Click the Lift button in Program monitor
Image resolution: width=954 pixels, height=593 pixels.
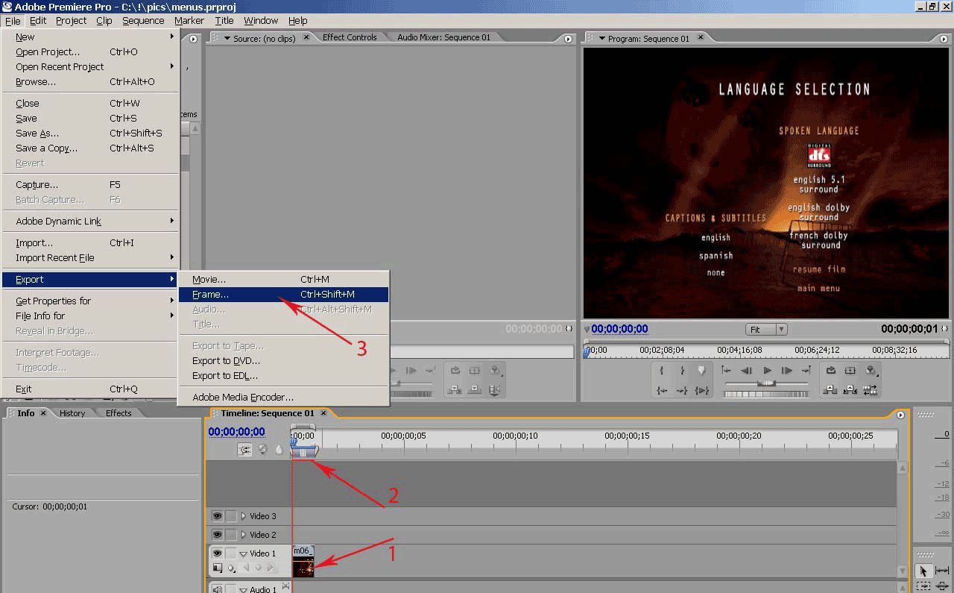coord(831,390)
